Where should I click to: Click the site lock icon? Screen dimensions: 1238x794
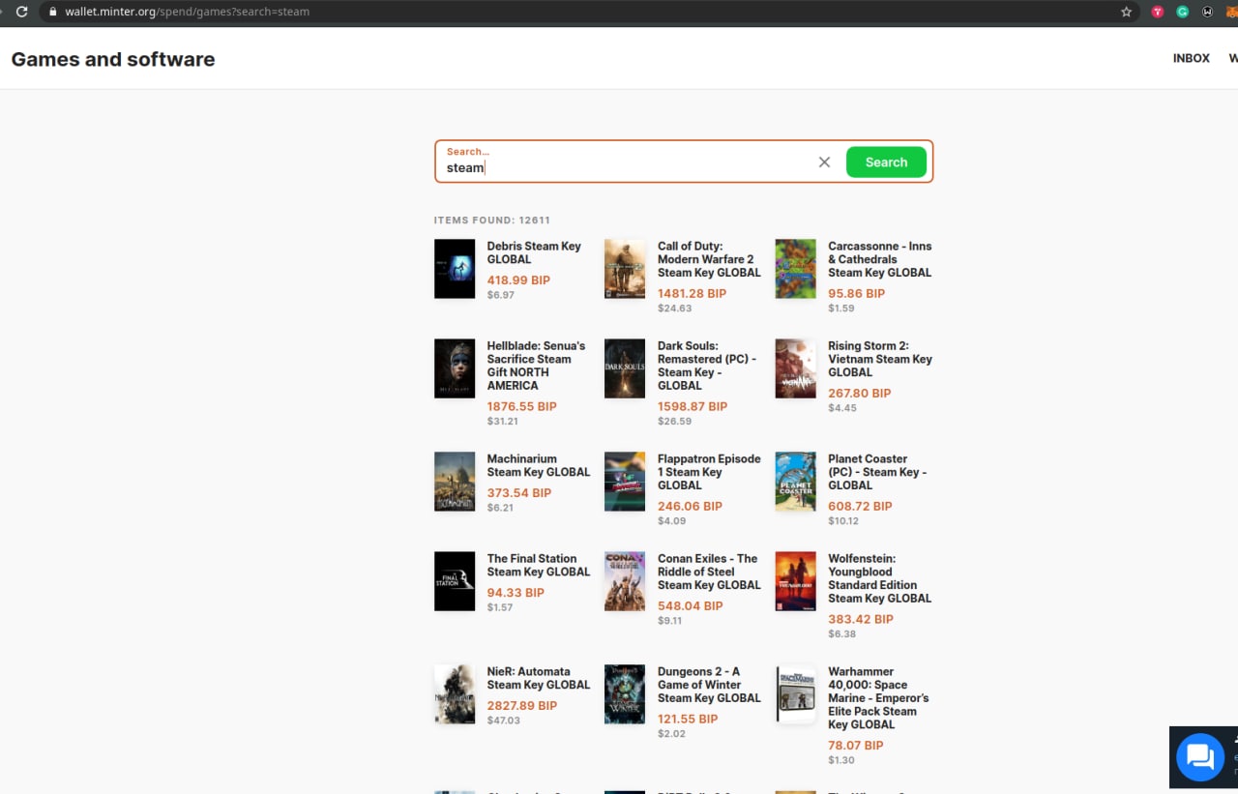click(52, 12)
